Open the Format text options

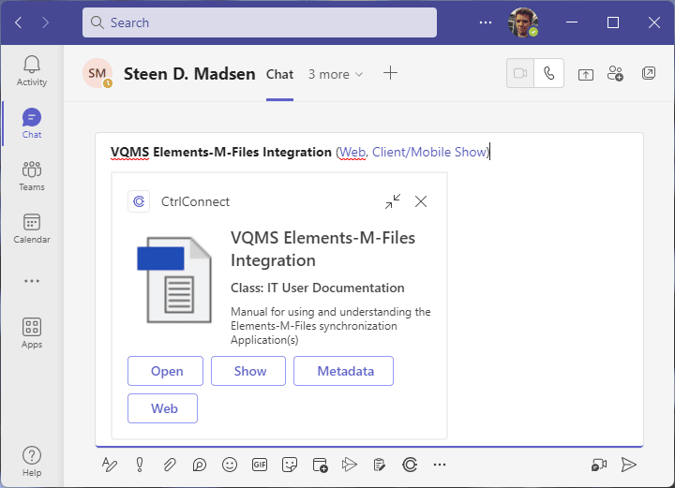point(110,465)
